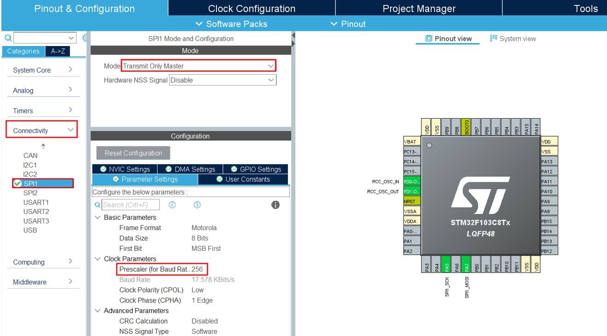Expand the Pinout menu

(x=348, y=24)
